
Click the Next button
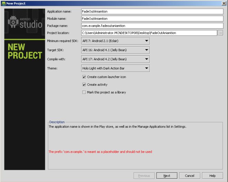[167, 176]
